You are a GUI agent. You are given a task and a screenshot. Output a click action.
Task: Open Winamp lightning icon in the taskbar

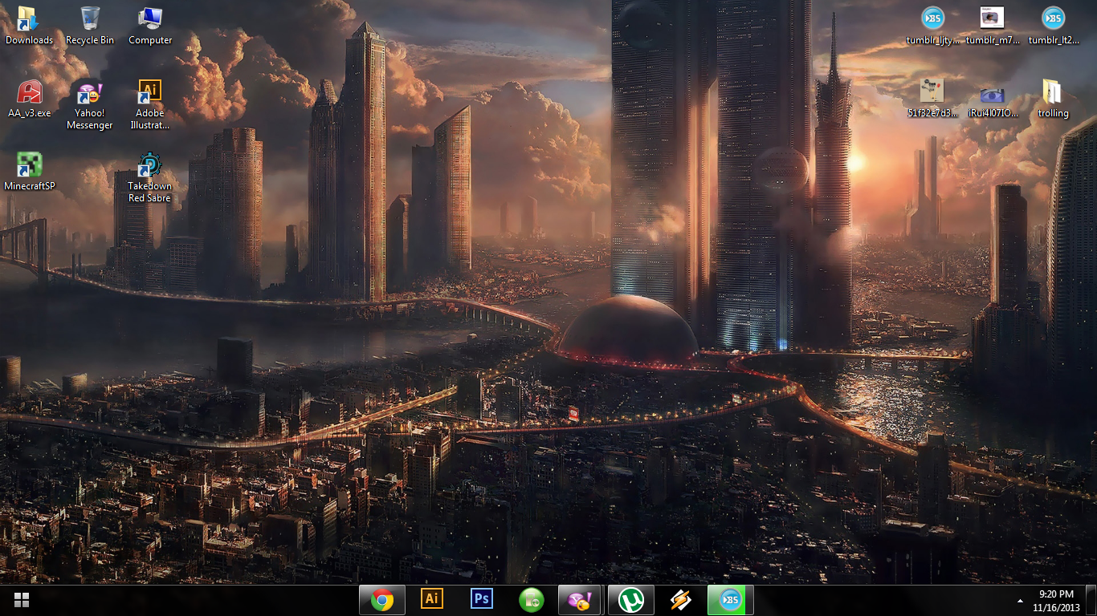(x=681, y=599)
